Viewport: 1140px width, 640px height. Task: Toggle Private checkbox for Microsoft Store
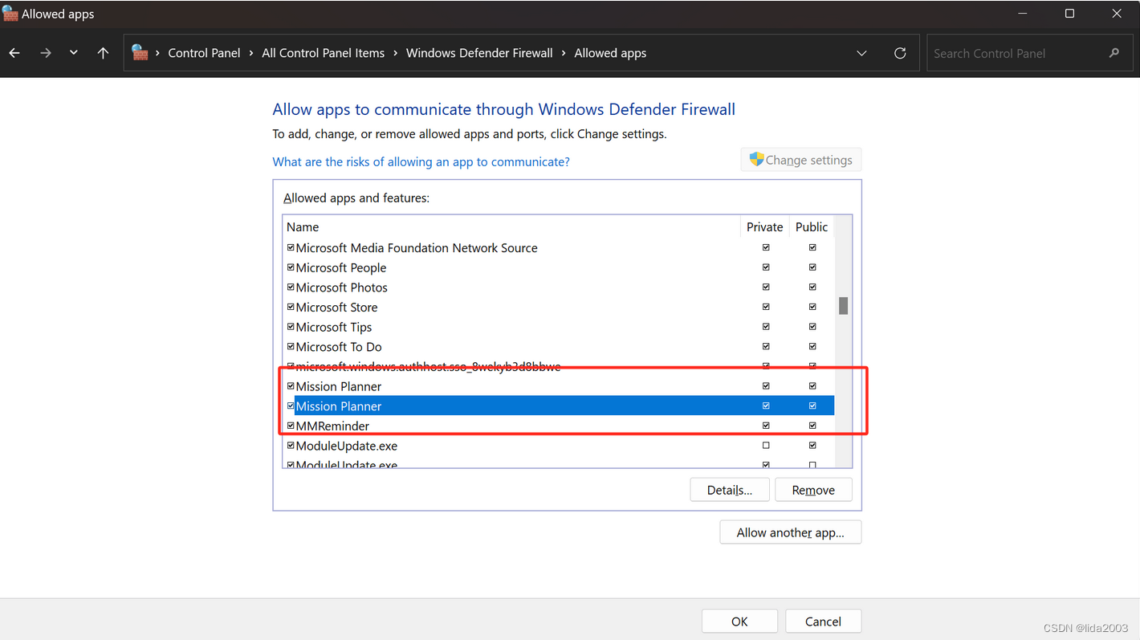[x=766, y=307]
